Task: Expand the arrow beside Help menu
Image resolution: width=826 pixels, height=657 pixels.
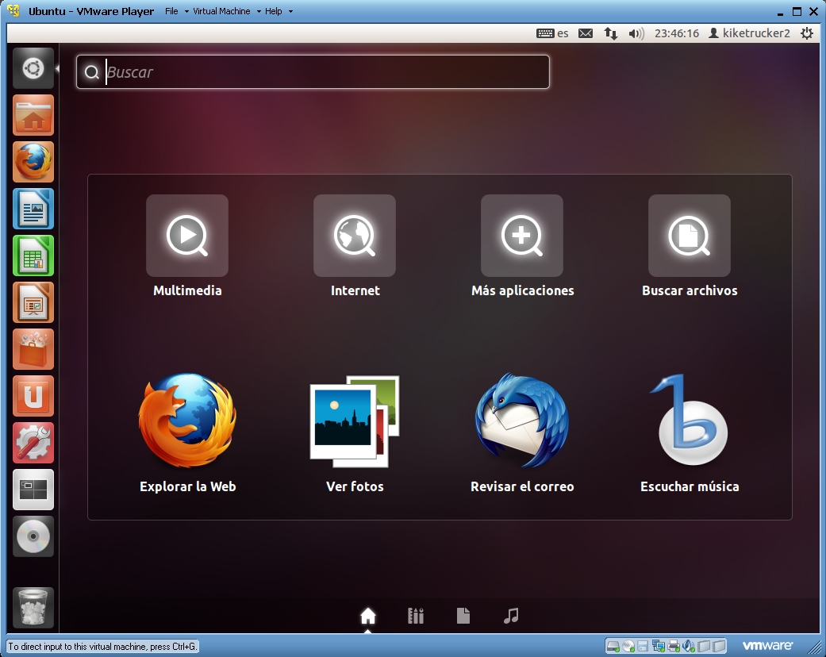Action: [x=290, y=12]
